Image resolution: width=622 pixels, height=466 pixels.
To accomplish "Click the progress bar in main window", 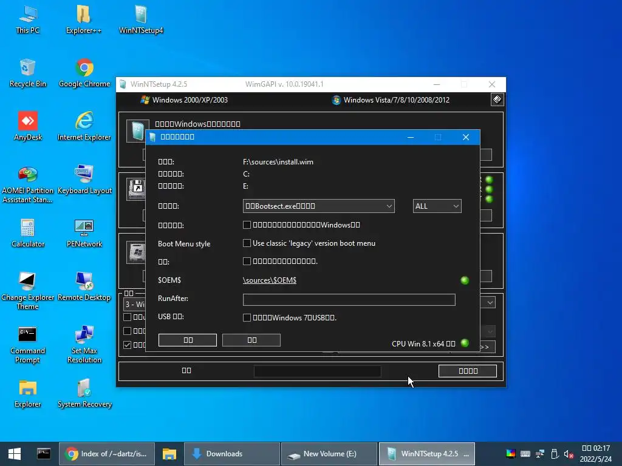I will 317,371.
